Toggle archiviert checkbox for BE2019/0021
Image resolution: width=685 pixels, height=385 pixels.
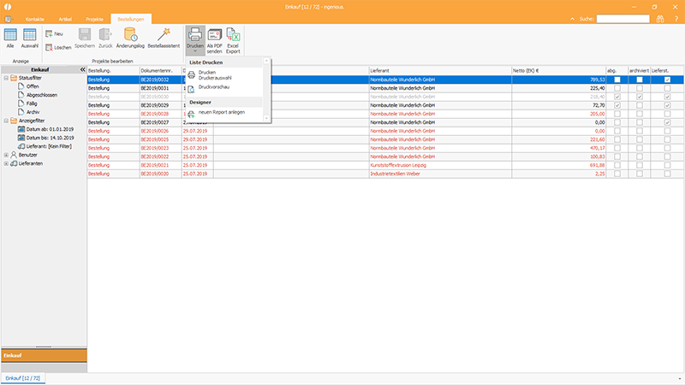tap(640, 165)
